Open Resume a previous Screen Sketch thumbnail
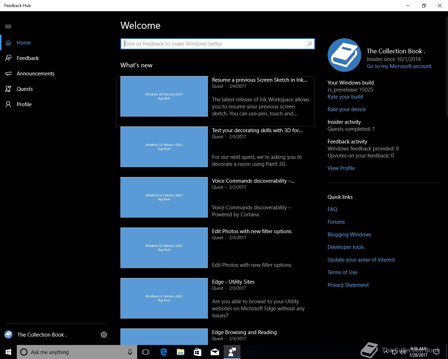This screenshot has height=359, width=448. tap(164, 96)
